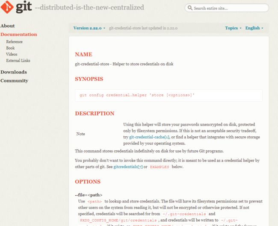Go to Reference in sidebar

[15, 42]
